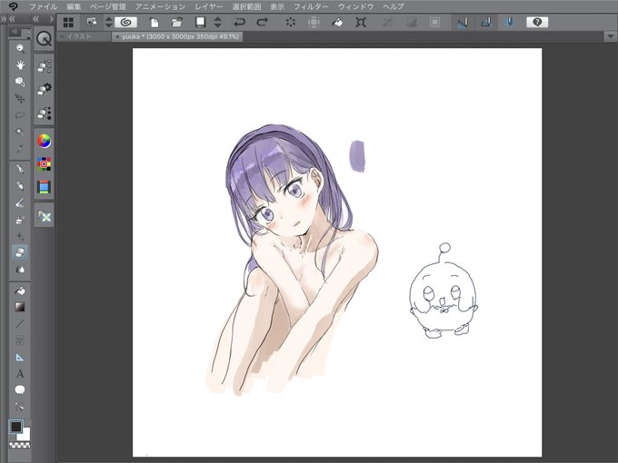618x463 pixels.
Task: Open the command bar grid layout icon
Action: pyautogui.click(x=68, y=23)
